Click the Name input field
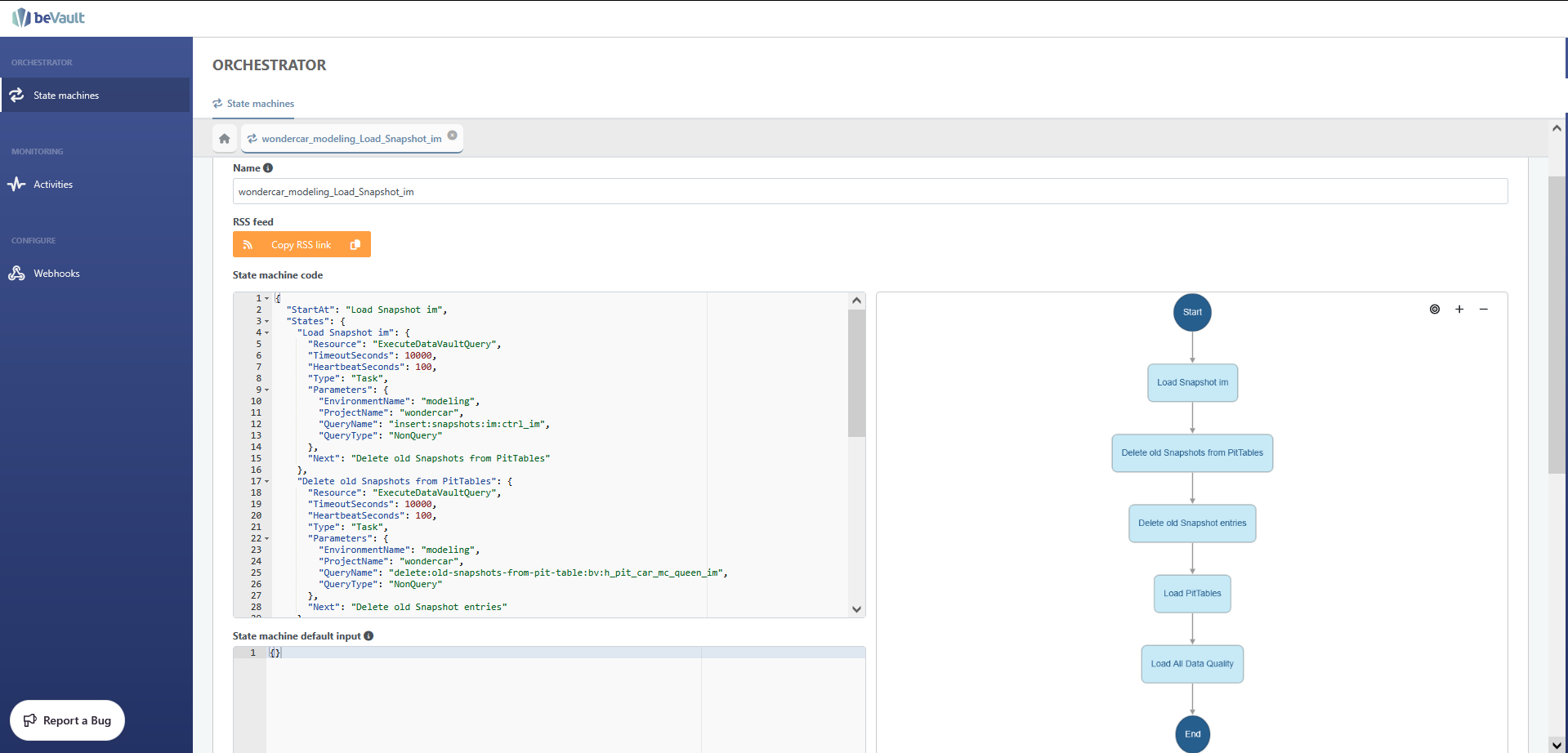Screen dimensions: 1568x753 coord(869,192)
